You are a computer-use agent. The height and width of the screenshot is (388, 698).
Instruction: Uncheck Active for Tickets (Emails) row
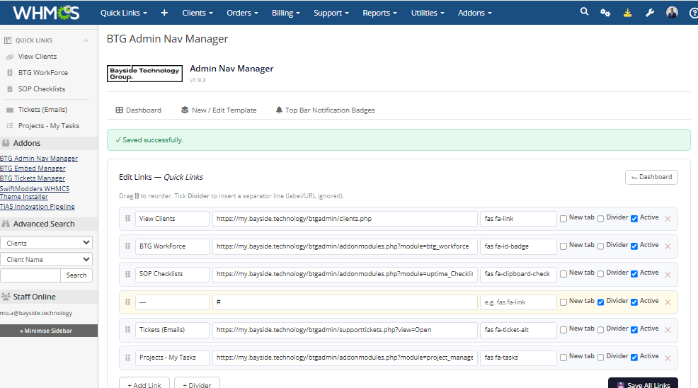point(634,330)
